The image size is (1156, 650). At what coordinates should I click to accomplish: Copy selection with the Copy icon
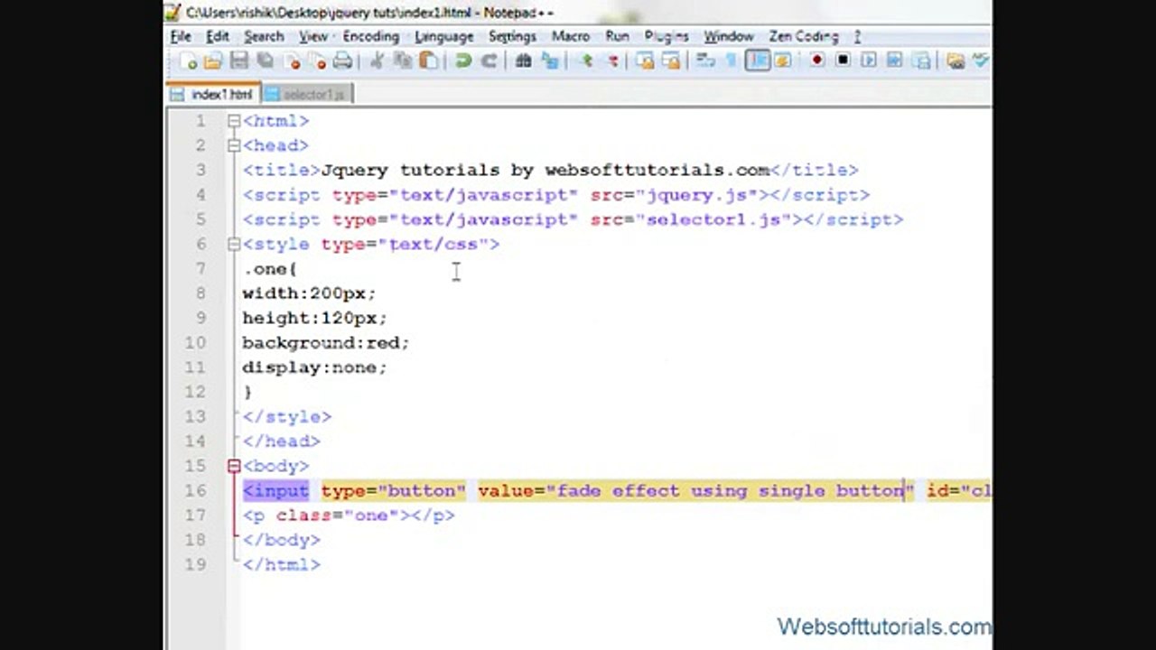(x=403, y=61)
